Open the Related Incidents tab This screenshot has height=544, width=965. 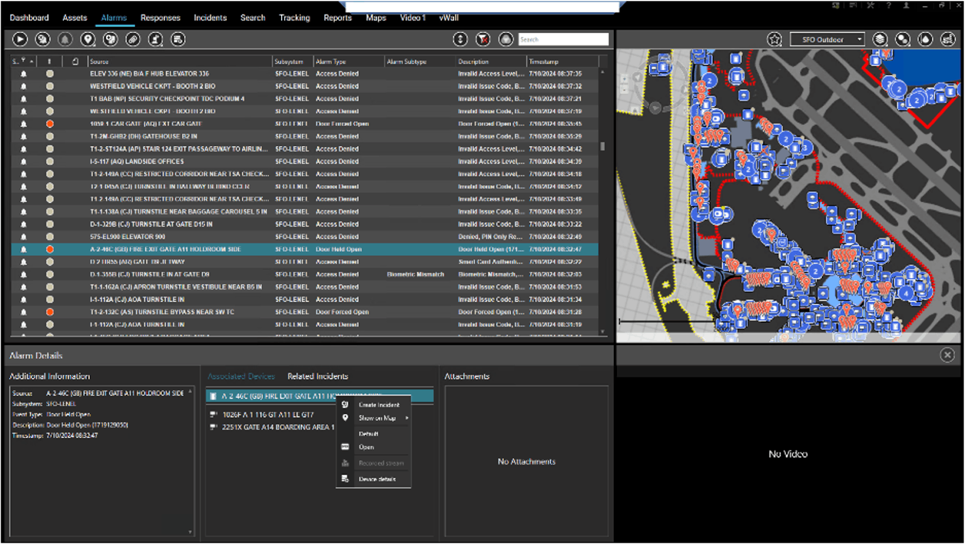tap(317, 376)
